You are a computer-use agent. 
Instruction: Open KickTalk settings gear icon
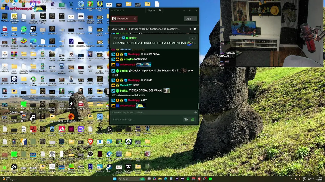pos(160,10)
